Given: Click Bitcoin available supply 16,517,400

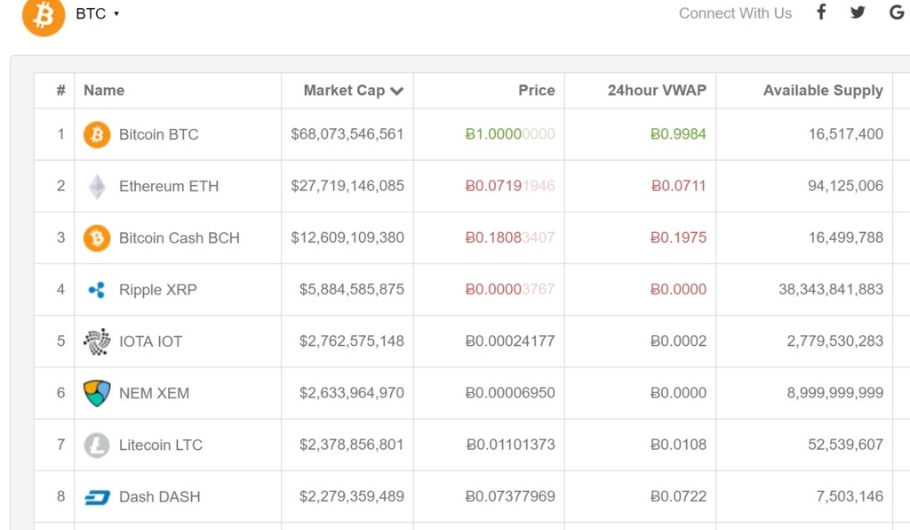Looking at the screenshot, I should (x=846, y=134).
